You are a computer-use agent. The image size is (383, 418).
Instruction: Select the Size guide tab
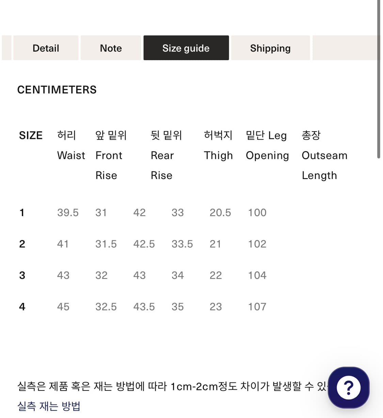186,48
